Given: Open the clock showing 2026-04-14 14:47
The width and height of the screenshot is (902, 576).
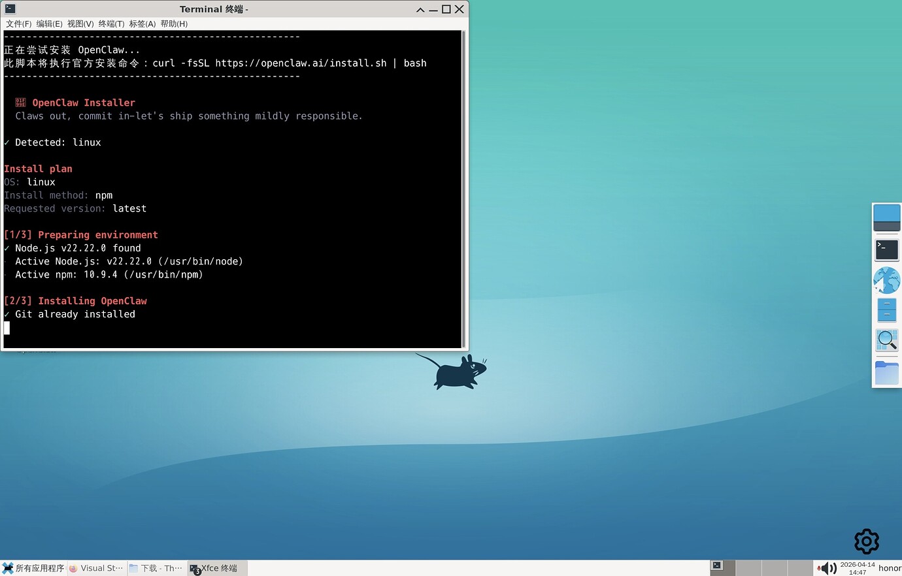Looking at the screenshot, I should point(858,568).
